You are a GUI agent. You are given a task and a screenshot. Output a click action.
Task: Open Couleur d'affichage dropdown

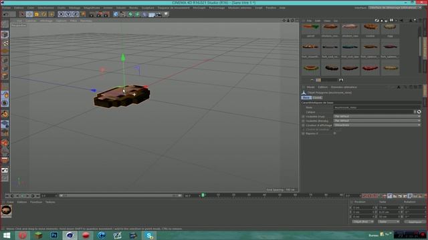coord(377,125)
